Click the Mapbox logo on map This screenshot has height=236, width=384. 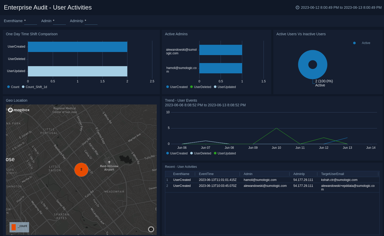point(19,110)
